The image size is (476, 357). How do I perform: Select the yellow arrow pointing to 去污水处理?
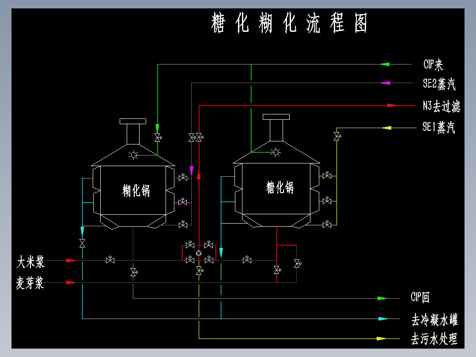(x=382, y=338)
